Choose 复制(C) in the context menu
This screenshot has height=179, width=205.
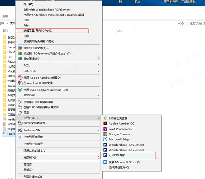tap(59, 170)
